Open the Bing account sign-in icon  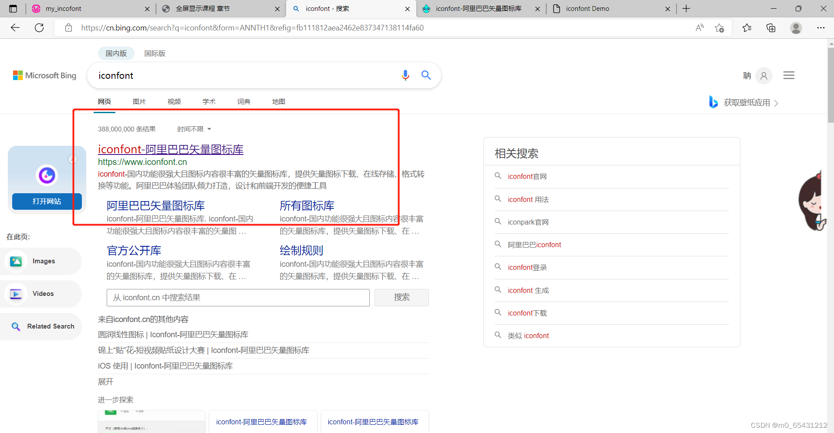tap(764, 76)
